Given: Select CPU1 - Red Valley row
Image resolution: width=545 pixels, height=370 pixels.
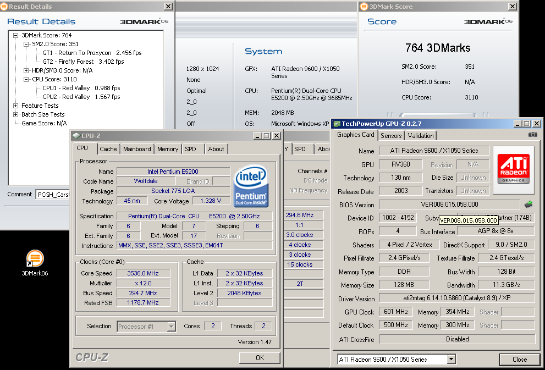Looking at the screenshot, I should point(81,88).
